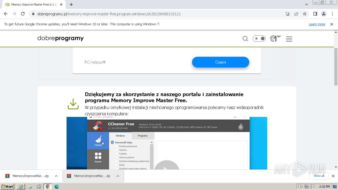Click the PC Helpsoft advertiser label
Screen dimensions: 338x190
pos(95,62)
